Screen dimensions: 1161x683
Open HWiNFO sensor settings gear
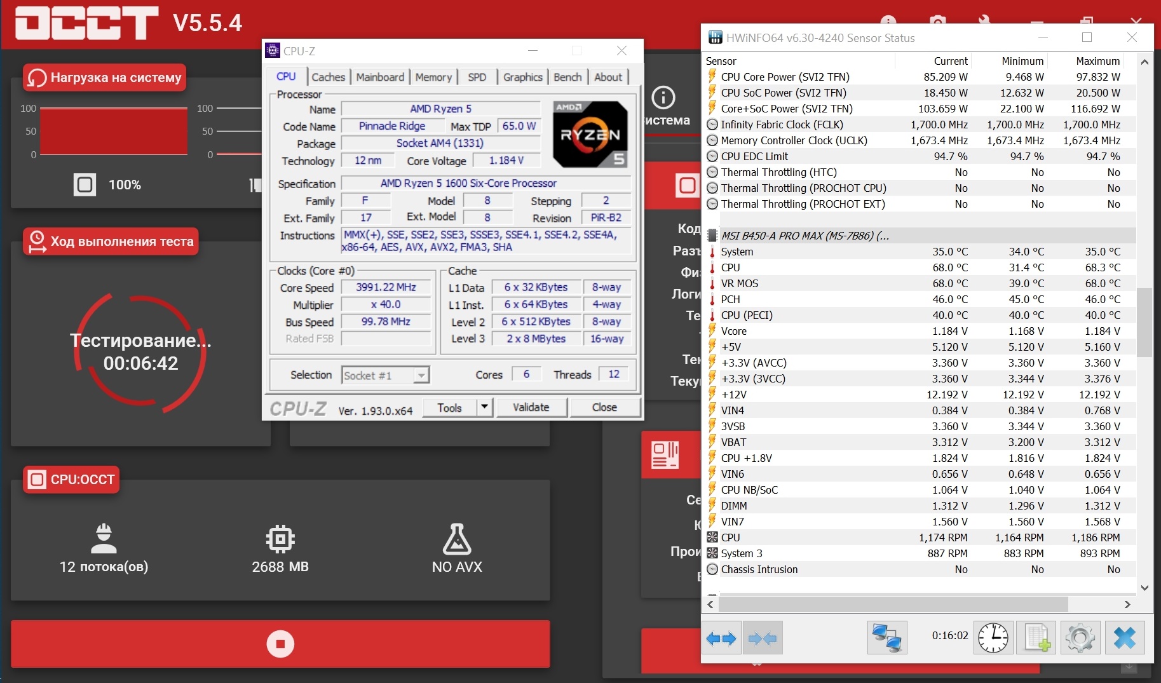(1080, 638)
